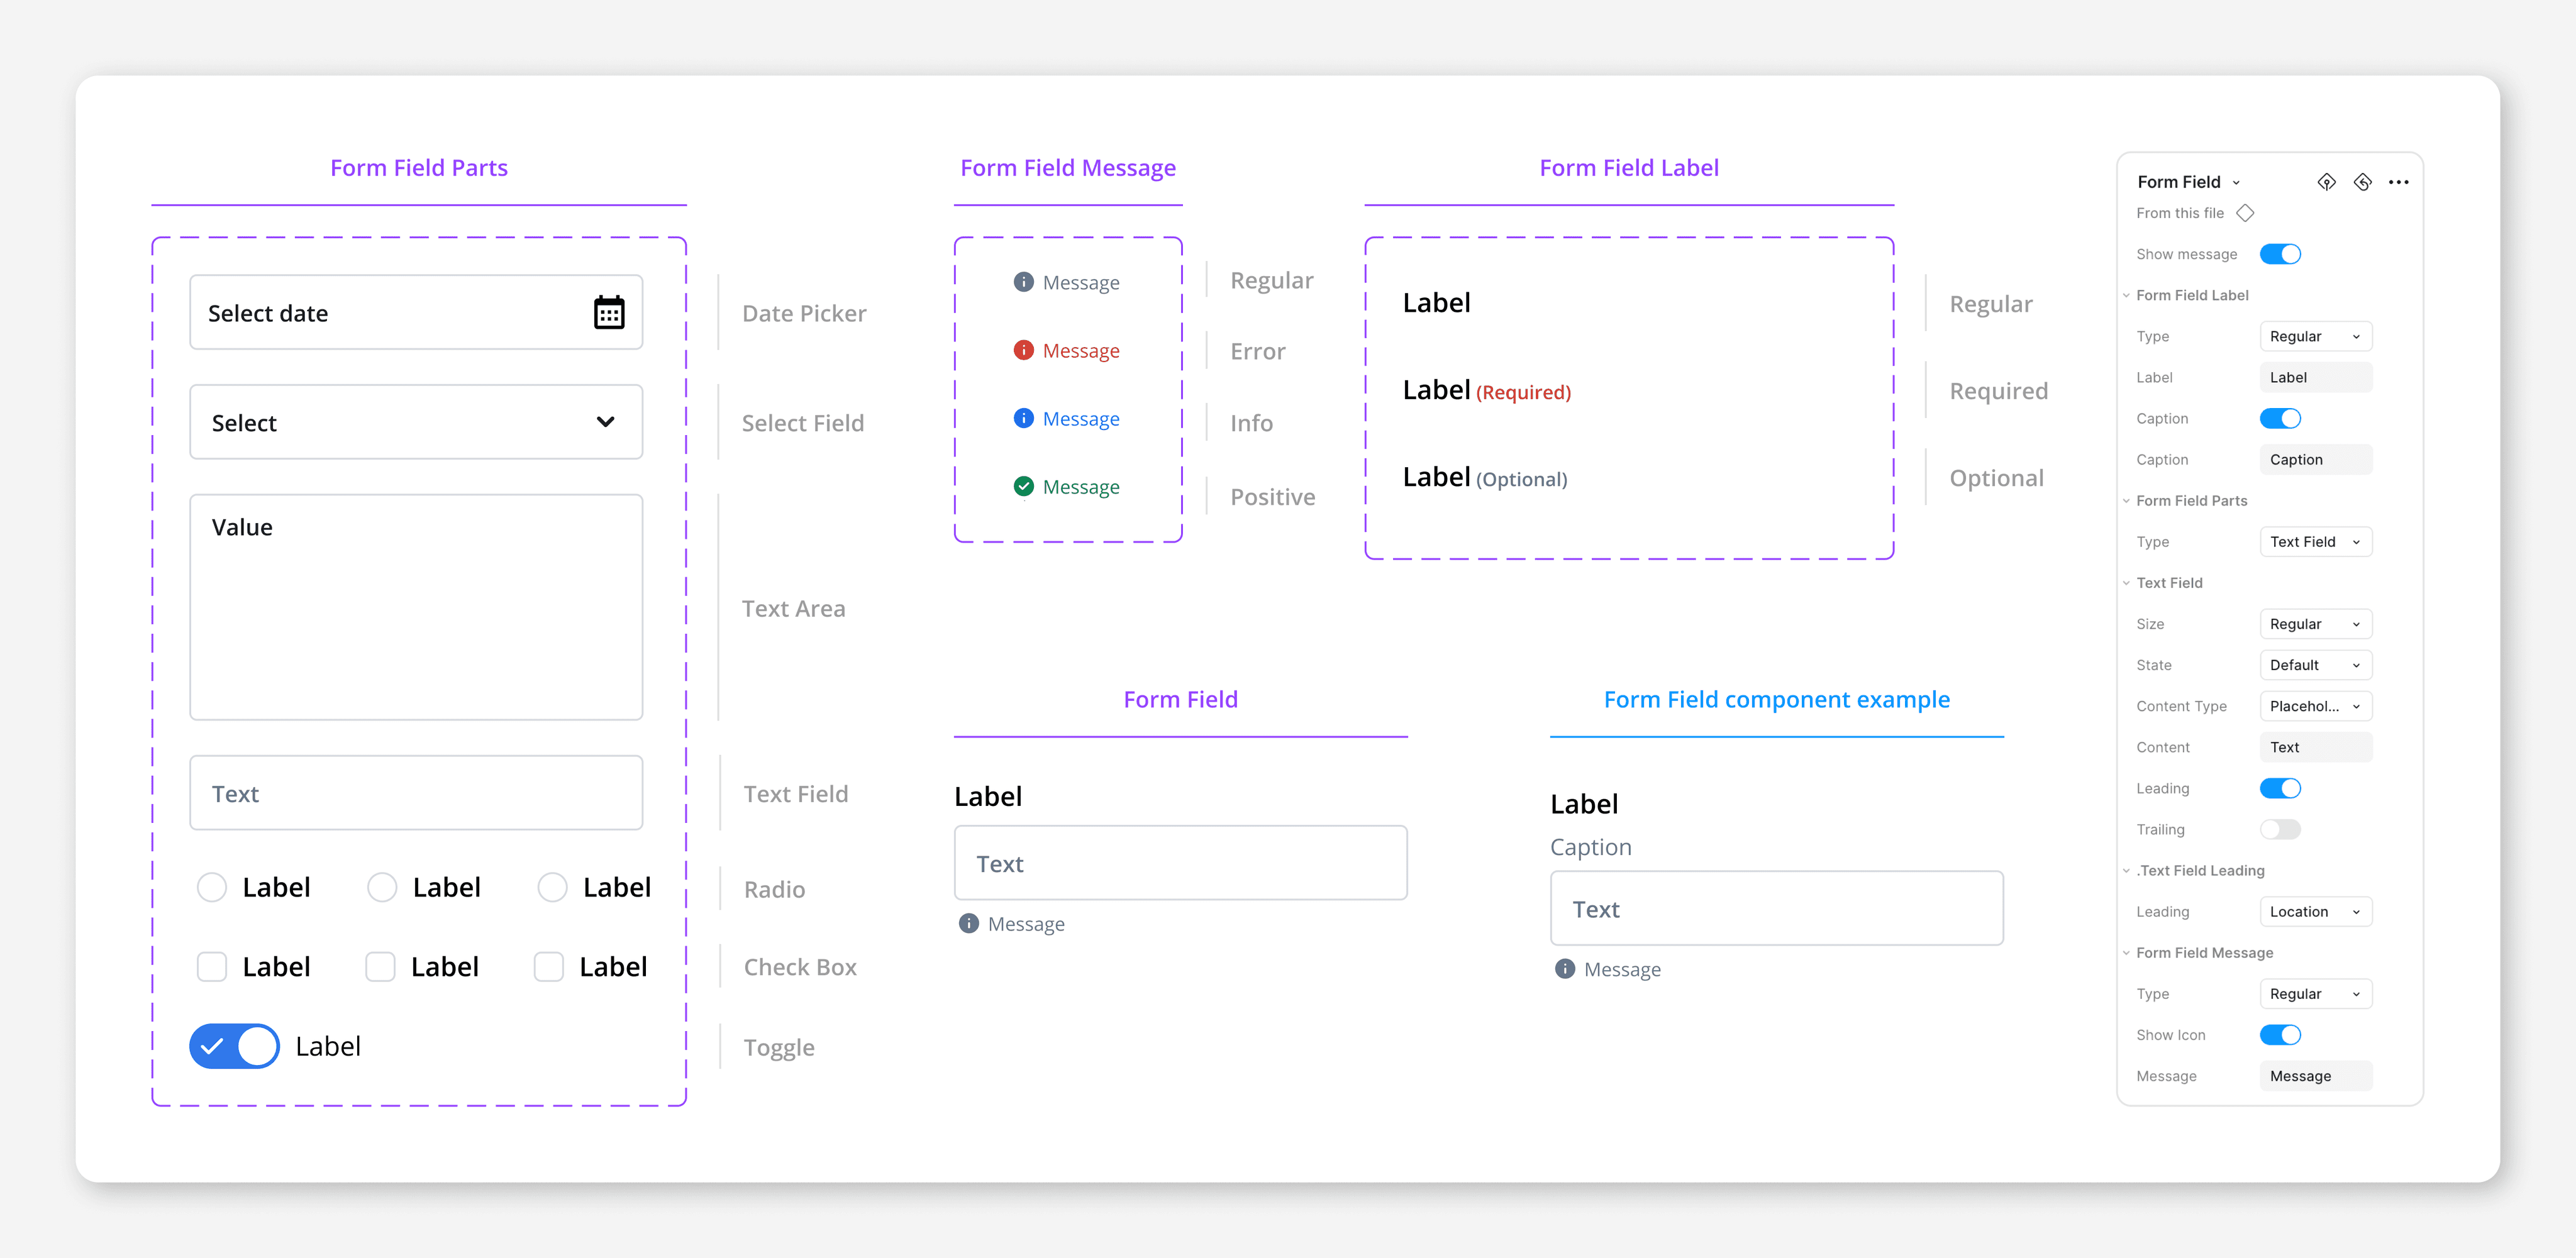Open the Select field dropdown chevron
Image resolution: width=2576 pixels, height=1258 pixels.
pyautogui.click(x=605, y=422)
